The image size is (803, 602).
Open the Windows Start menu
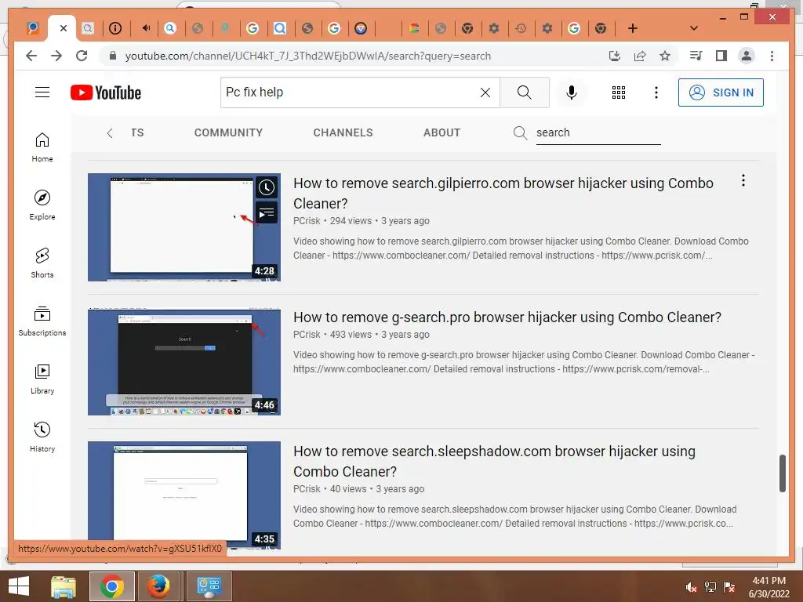coord(19,586)
